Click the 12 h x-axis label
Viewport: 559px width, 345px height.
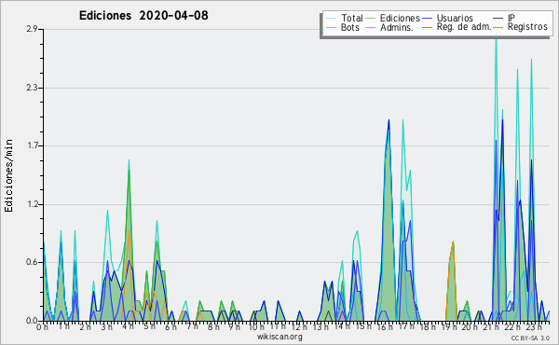299,326
